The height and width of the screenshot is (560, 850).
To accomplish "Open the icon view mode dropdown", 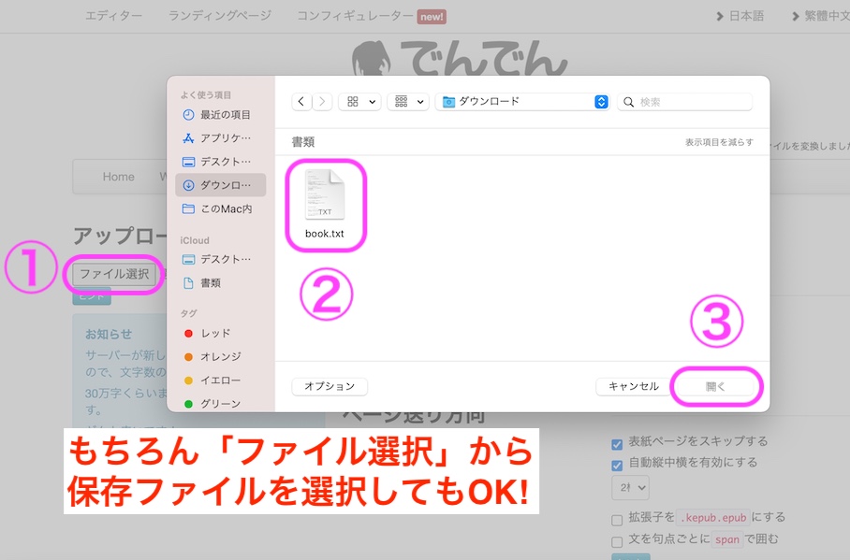I will 359,102.
